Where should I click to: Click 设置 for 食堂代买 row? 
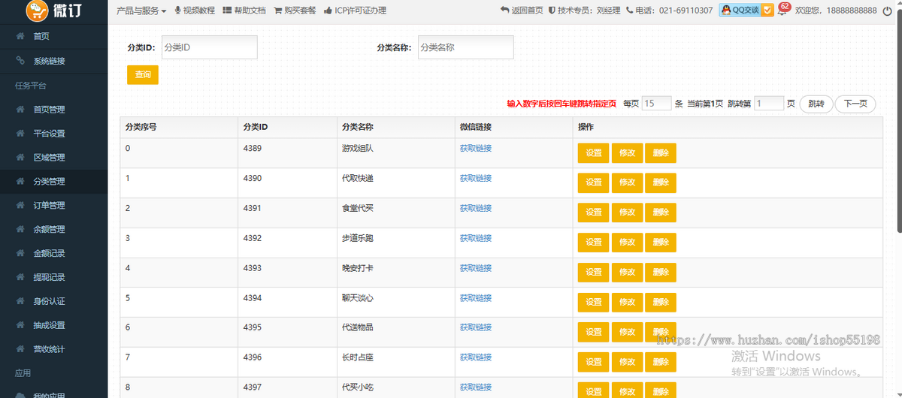(594, 213)
